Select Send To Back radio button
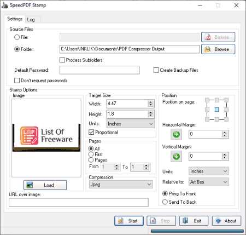246x235 pixels. tap(165, 202)
